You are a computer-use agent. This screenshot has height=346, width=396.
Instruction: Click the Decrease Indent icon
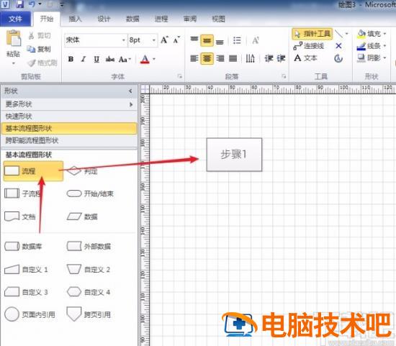[x=269, y=58]
